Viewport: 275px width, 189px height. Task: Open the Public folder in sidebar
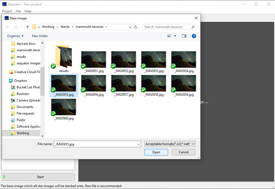19,120
